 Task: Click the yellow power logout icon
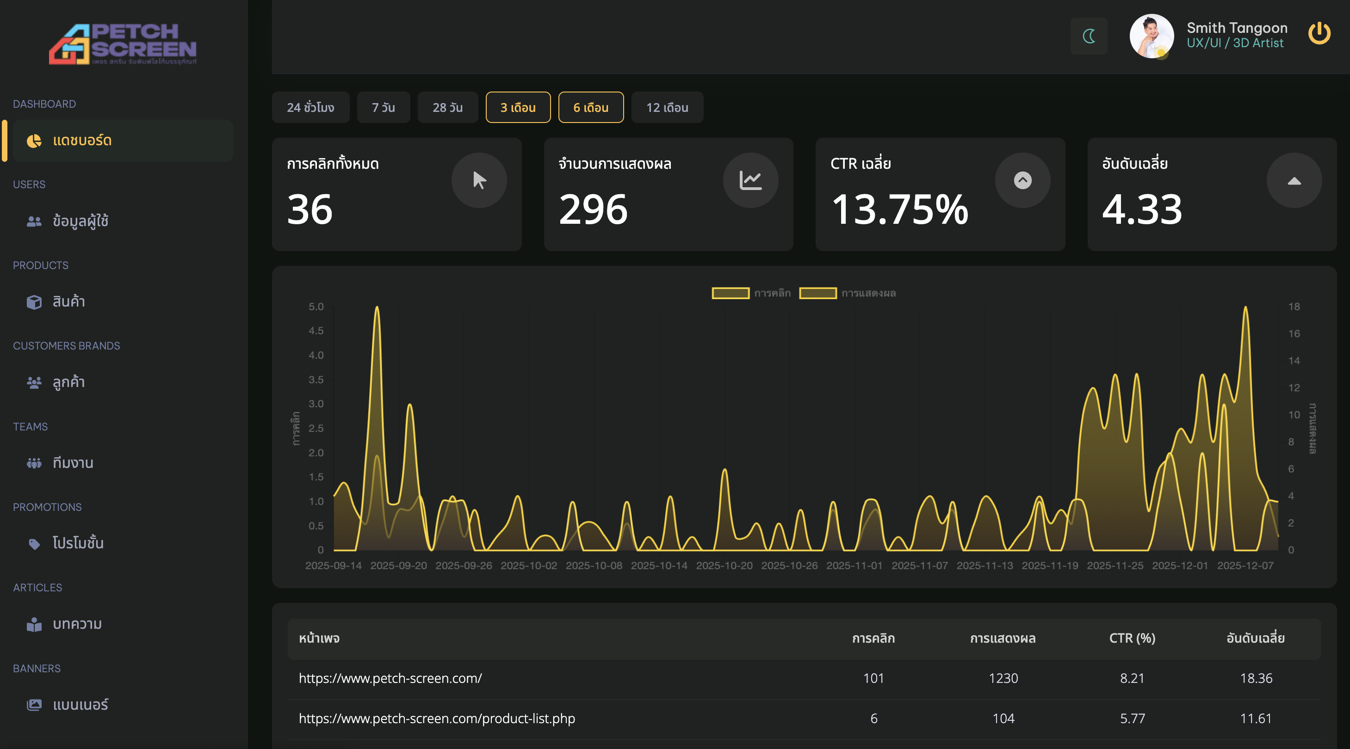1319,34
